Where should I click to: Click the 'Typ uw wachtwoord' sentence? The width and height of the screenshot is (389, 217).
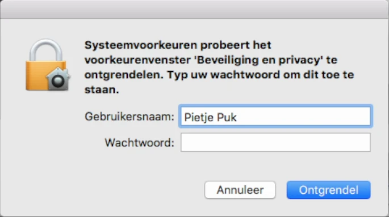pyautogui.click(x=224, y=75)
